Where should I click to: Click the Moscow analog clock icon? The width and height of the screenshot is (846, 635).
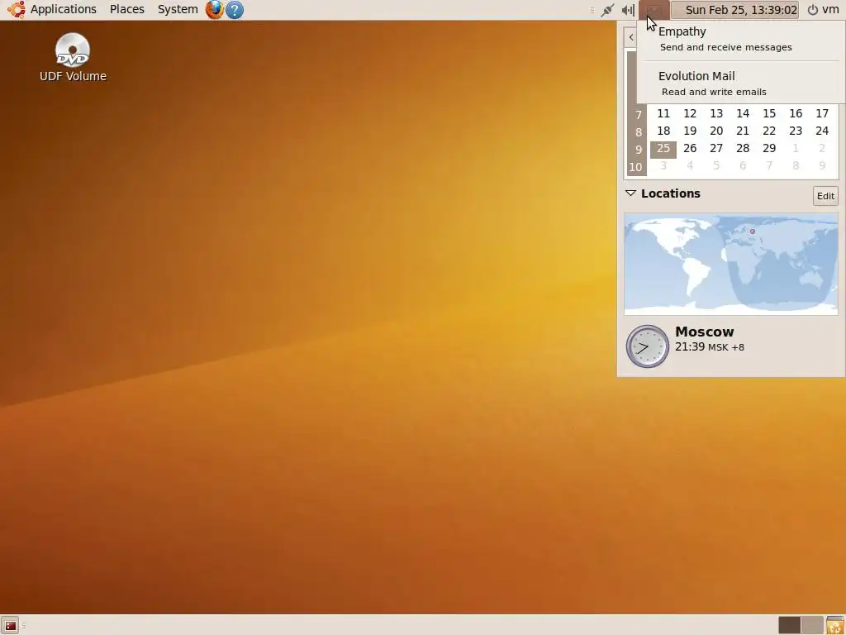(x=648, y=346)
